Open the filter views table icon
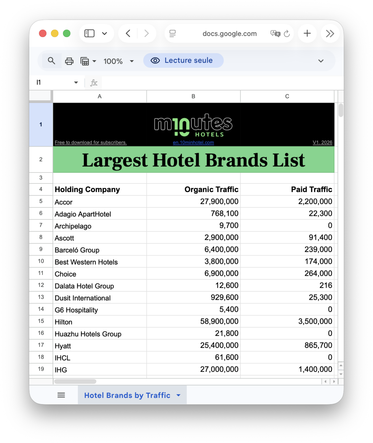This screenshot has width=373, height=443. (85, 61)
